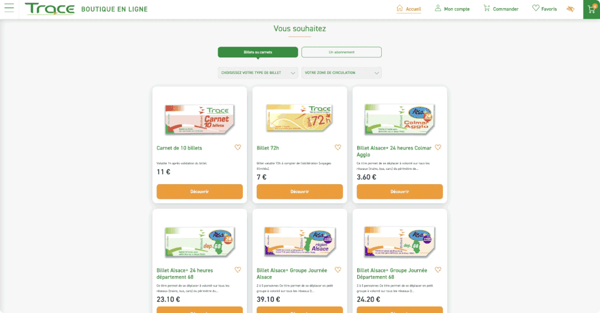600x313 pixels.
Task: Expand the Choisissez votre type de billet dropdown
Action: pos(258,73)
